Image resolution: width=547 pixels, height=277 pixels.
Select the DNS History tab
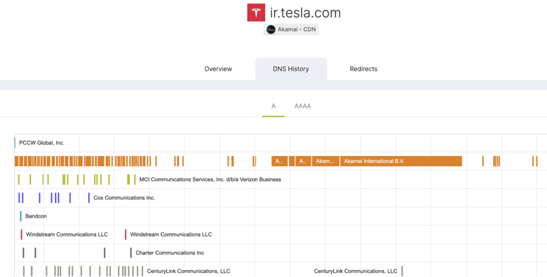point(291,69)
